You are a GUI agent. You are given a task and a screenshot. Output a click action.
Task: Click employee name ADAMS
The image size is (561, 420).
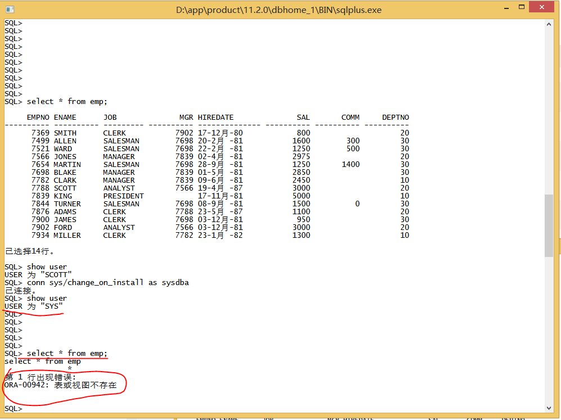pyautogui.click(x=65, y=212)
